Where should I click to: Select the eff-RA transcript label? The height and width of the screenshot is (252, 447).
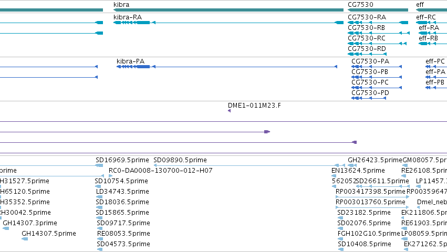(429, 28)
